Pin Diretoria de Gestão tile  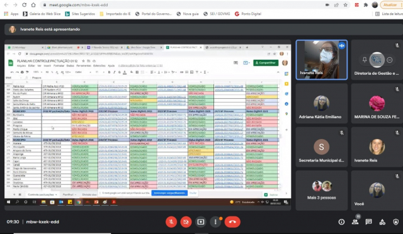tap(365, 60)
